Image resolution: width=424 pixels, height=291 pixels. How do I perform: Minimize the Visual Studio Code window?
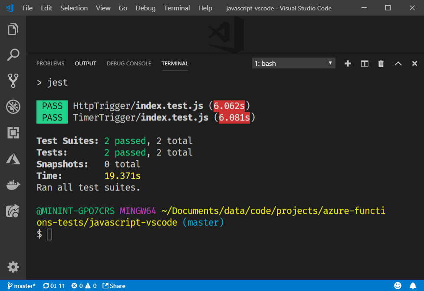[364, 8]
